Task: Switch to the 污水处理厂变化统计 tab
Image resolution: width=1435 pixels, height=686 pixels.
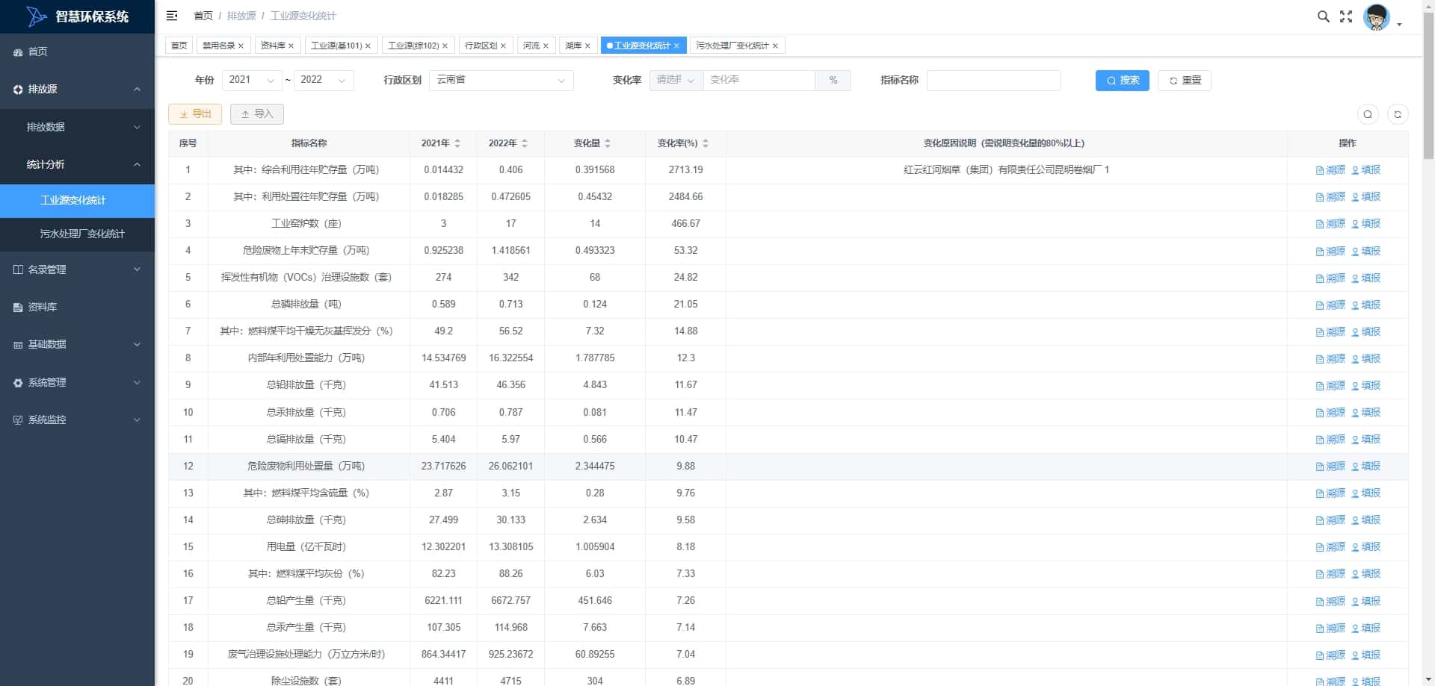Action: click(732, 46)
